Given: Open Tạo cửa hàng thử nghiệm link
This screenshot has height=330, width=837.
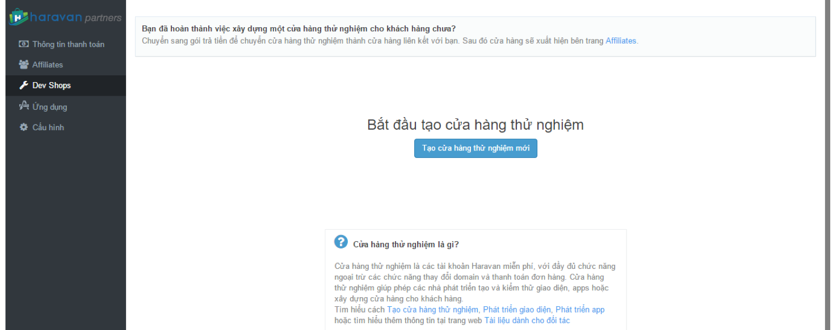Looking at the screenshot, I should tap(432, 310).
